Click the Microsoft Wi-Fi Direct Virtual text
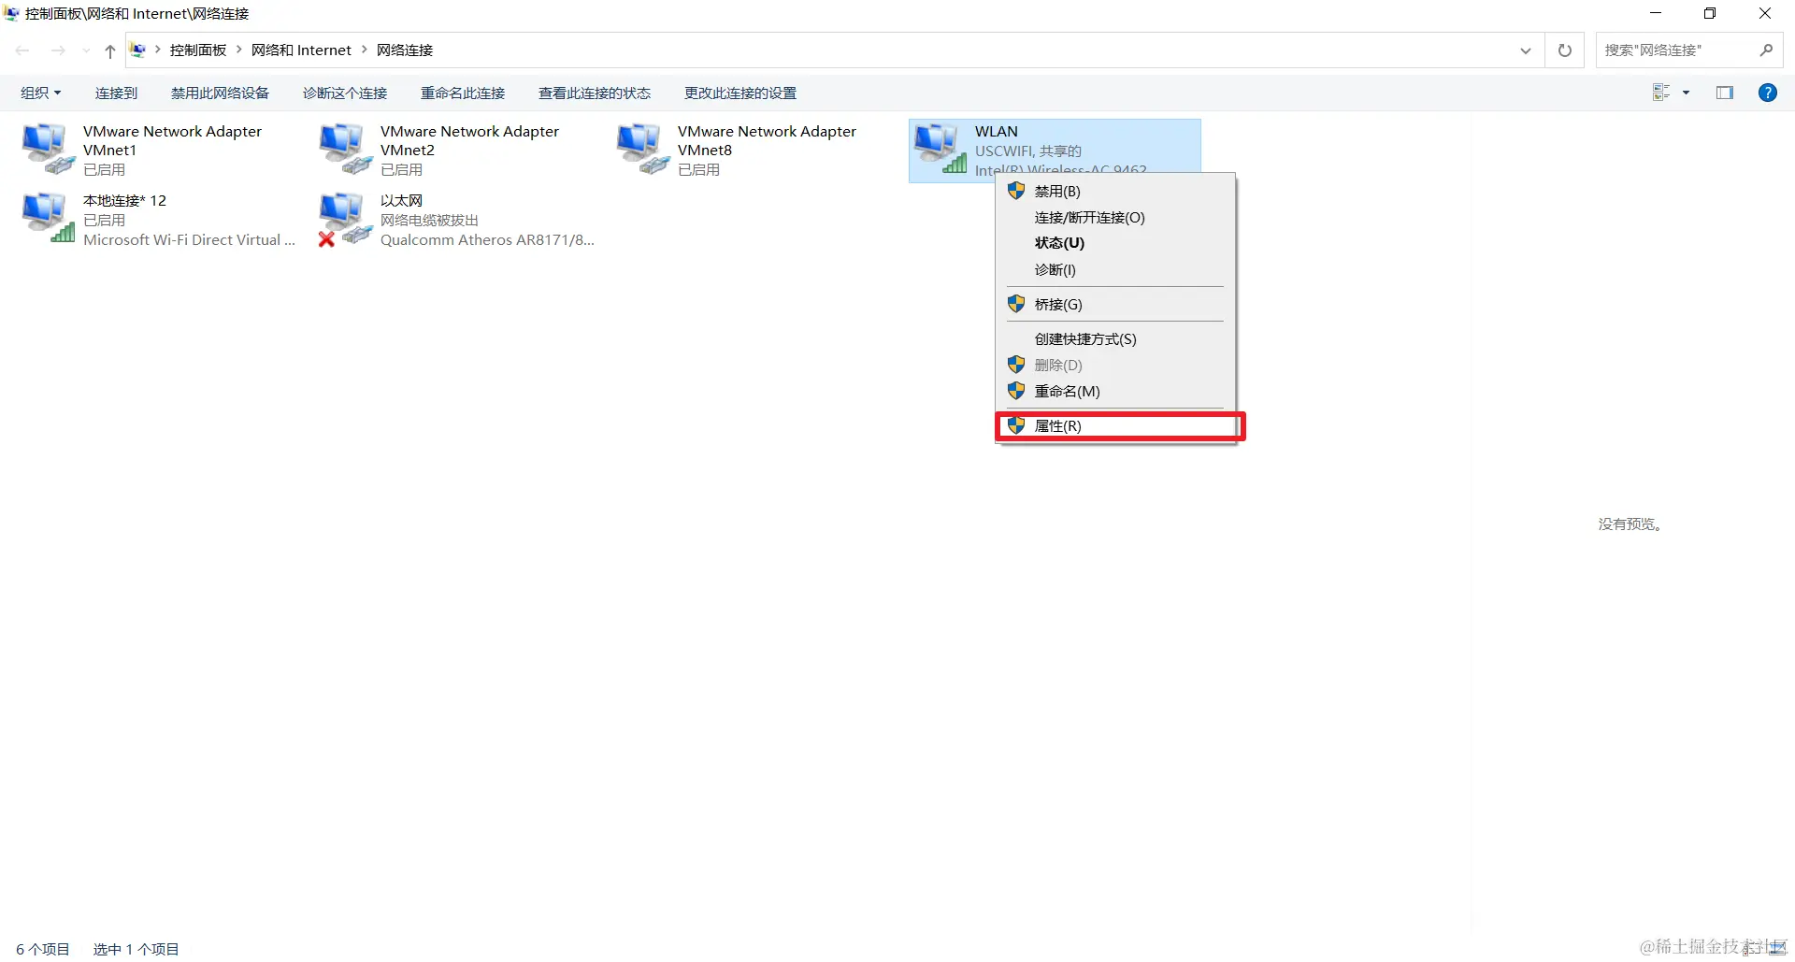Viewport: 1795px width, 962px height. pyautogui.click(x=189, y=239)
